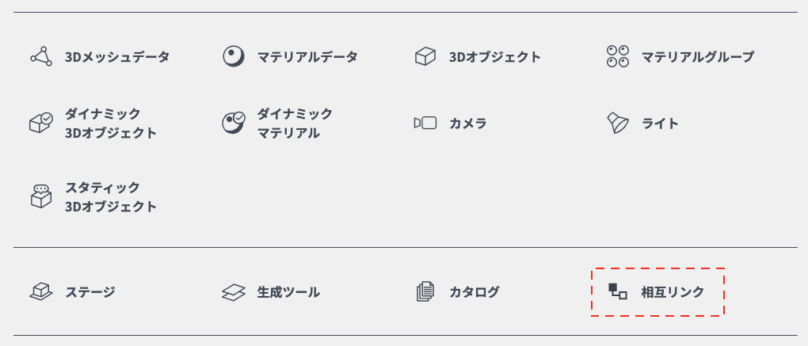Click the ステージ platform icon

click(x=41, y=292)
